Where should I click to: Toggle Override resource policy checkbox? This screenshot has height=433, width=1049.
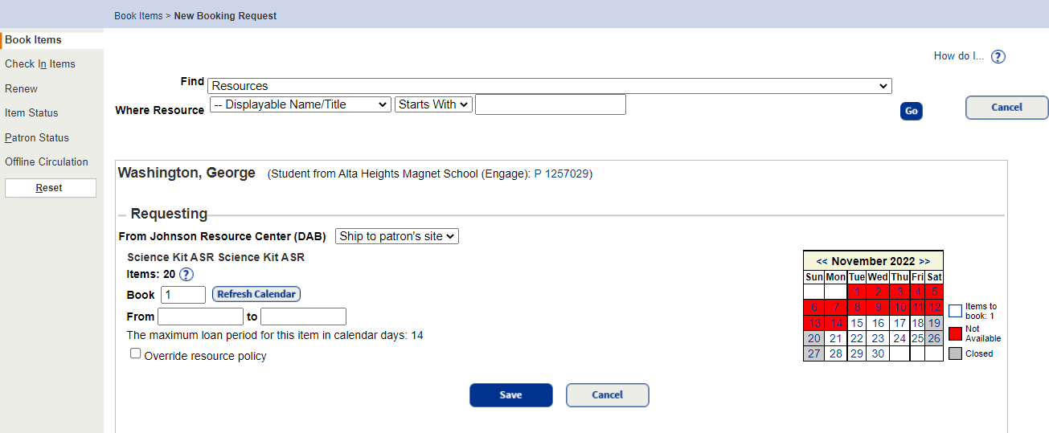point(136,353)
